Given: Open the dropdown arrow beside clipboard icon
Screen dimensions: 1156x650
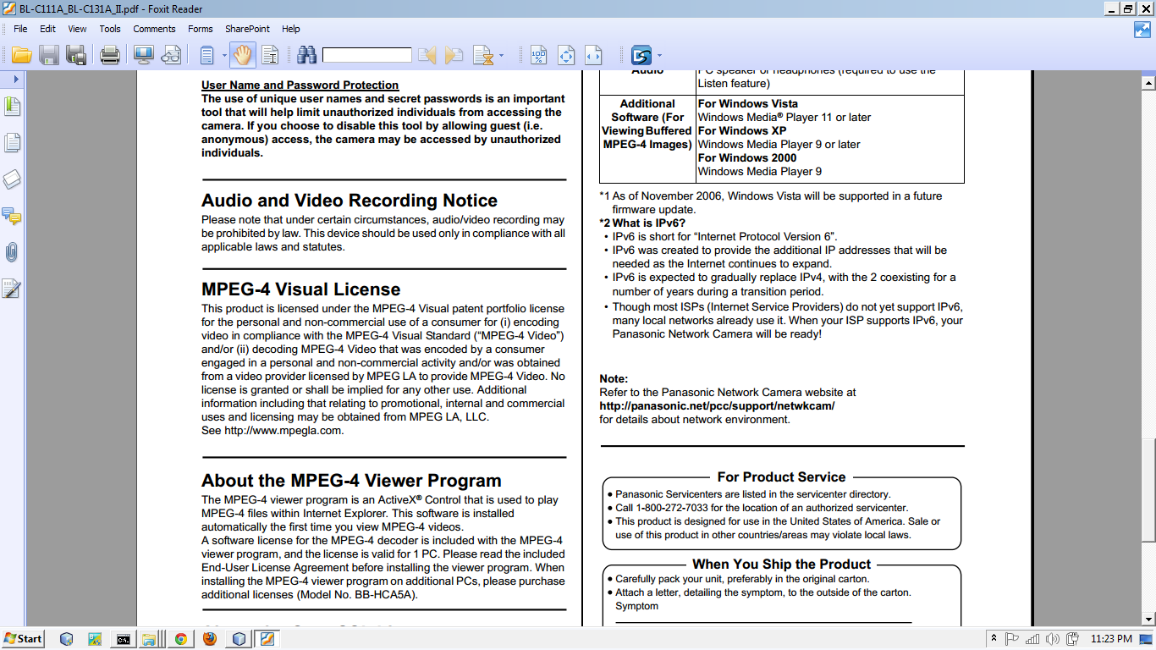Looking at the screenshot, I should pos(224,56).
